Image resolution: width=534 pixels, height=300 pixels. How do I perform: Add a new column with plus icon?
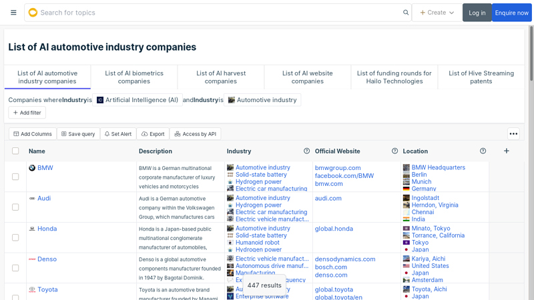(507, 151)
